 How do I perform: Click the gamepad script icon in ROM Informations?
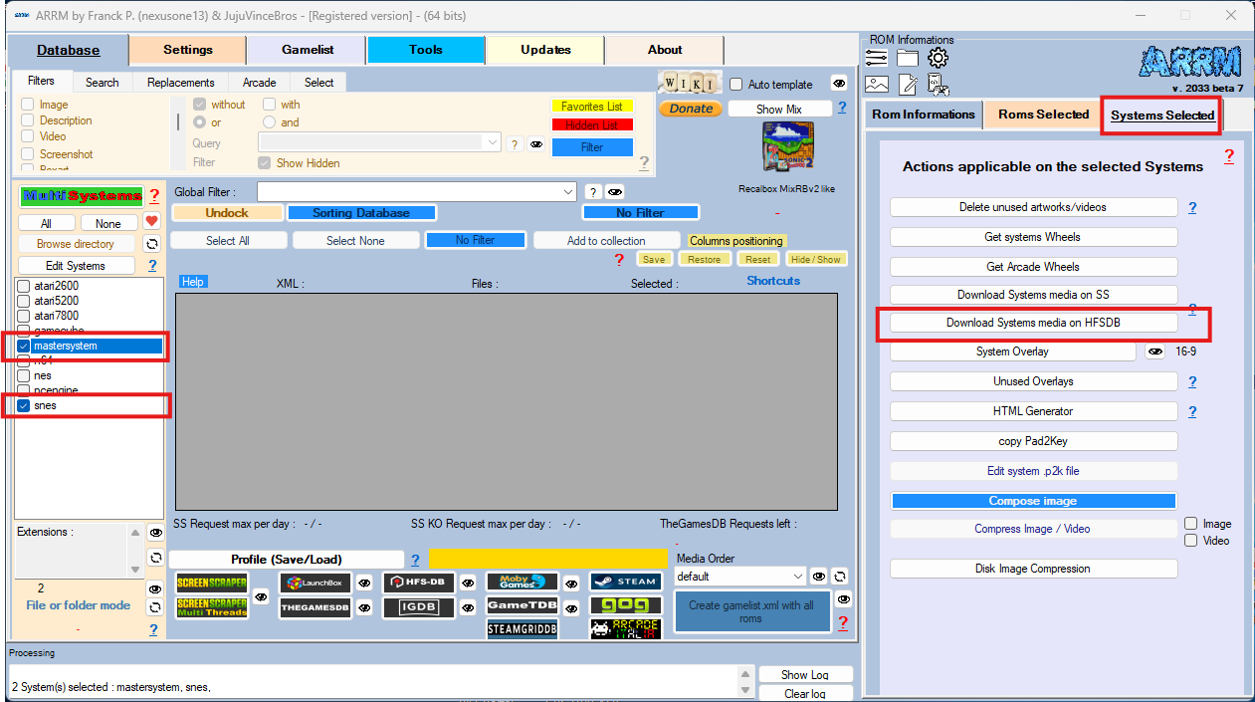pos(938,85)
